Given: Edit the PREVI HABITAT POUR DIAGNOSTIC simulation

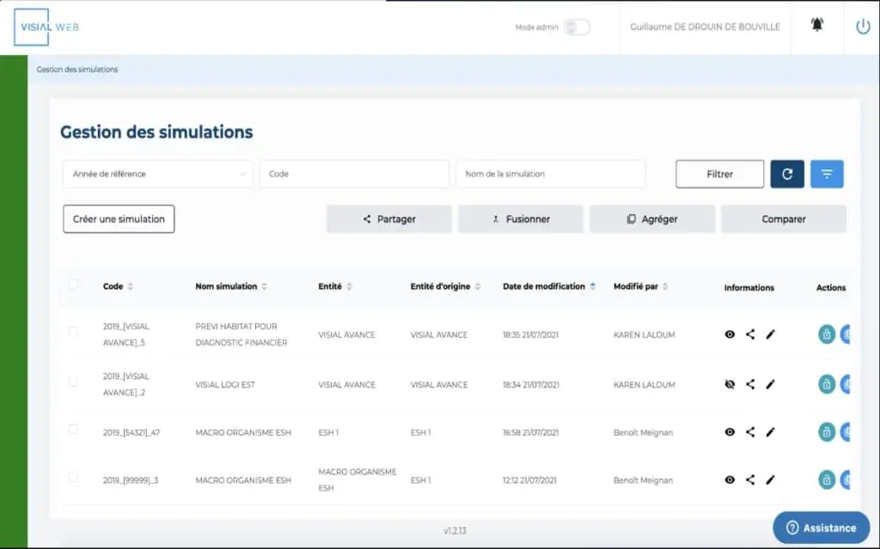Looking at the screenshot, I should [x=770, y=334].
